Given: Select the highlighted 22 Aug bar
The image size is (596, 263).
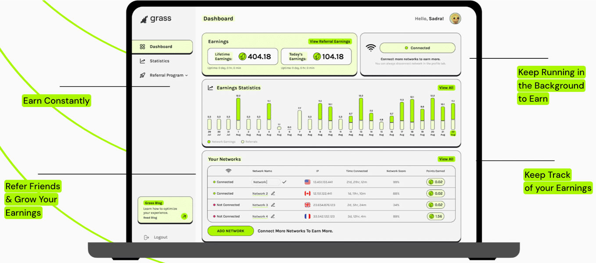Looking at the screenshot, I should click(453, 117).
